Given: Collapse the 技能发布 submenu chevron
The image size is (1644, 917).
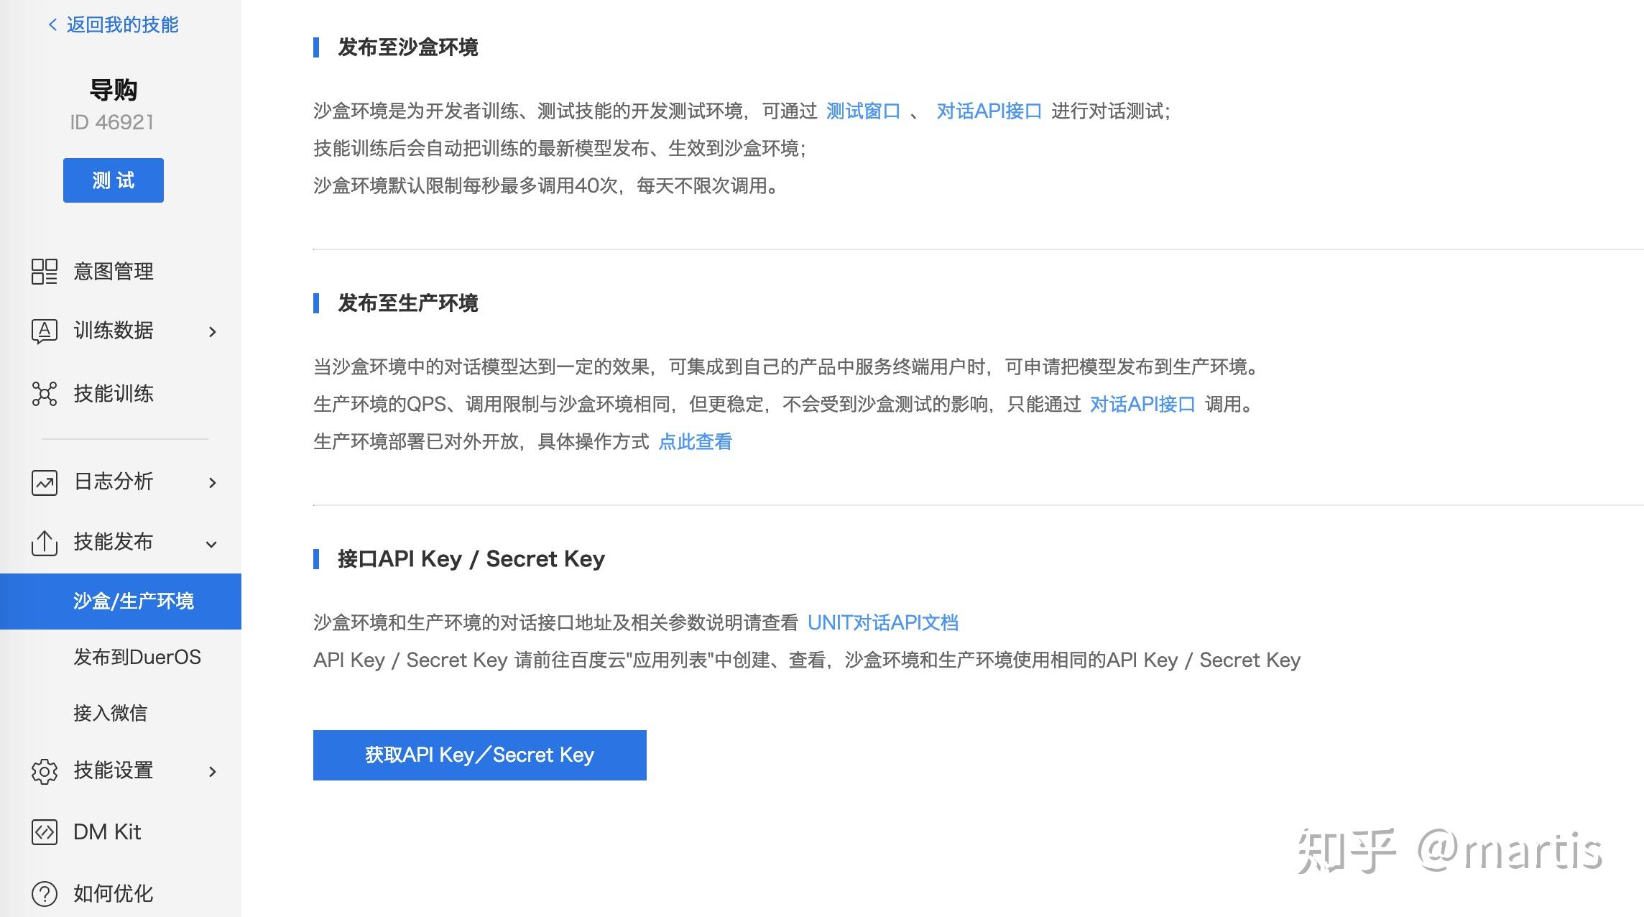Looking at the screenshot, I should 211,544.
